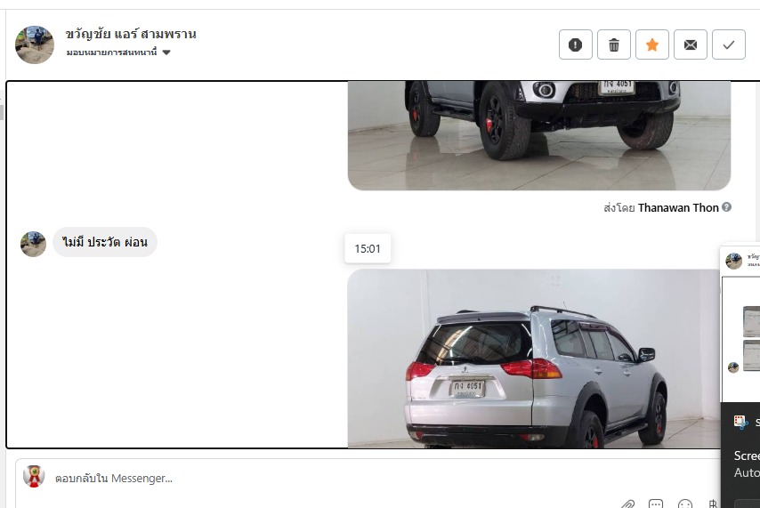Open front view photo of silver SUV
The image size is (760, 508).
(539, 135)
